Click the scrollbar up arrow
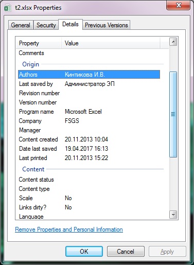This screenshot has width=194, height=265. [173, 42]
